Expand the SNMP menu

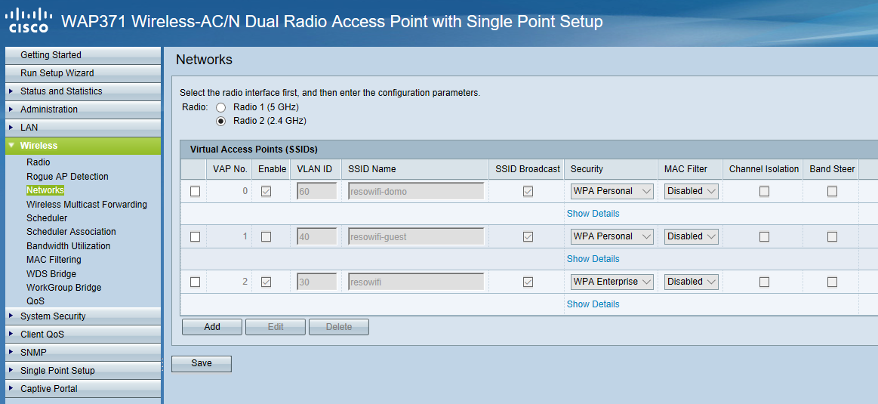coord(83,353)
